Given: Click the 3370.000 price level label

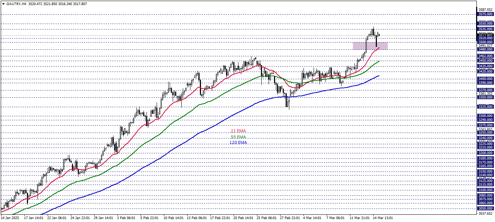Looking at the screenshot, I should 486,90.
